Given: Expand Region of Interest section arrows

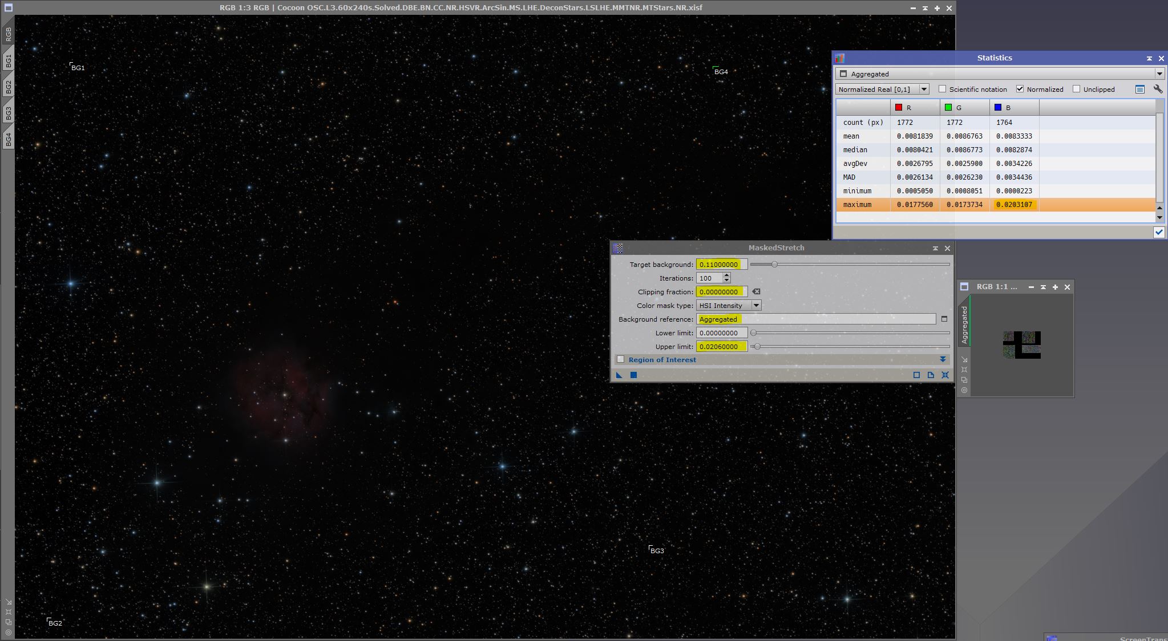Looking at the screenshot, I should point(943,359).
